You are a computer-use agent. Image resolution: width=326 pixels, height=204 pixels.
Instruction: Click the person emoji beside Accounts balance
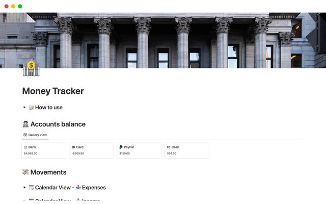(25, 124)
